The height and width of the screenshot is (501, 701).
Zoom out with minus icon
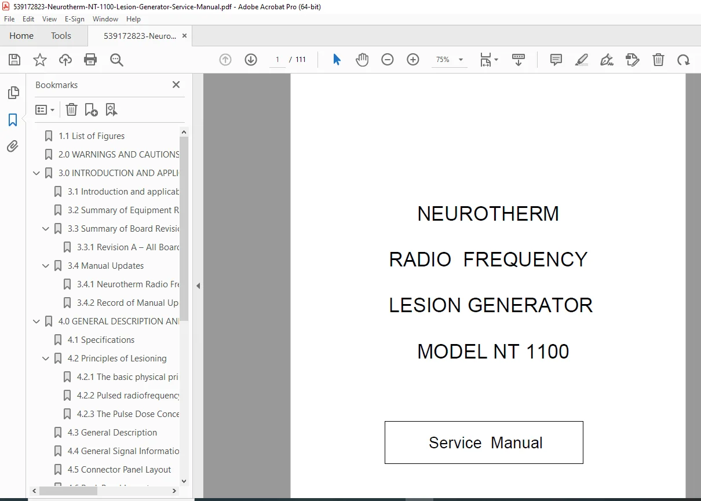(x=388, y=60)
